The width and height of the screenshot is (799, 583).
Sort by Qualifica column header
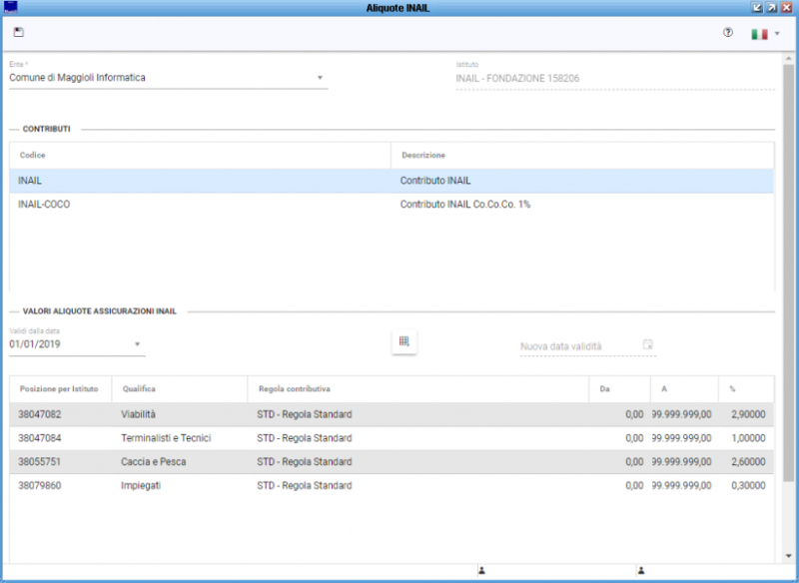(140, 388)
